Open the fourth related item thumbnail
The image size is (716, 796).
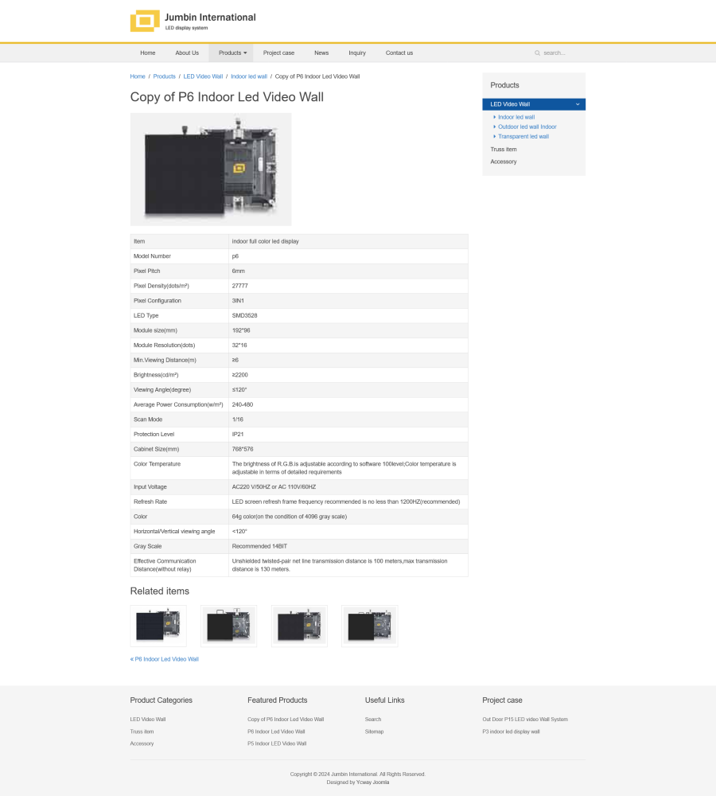pos(370,626)
